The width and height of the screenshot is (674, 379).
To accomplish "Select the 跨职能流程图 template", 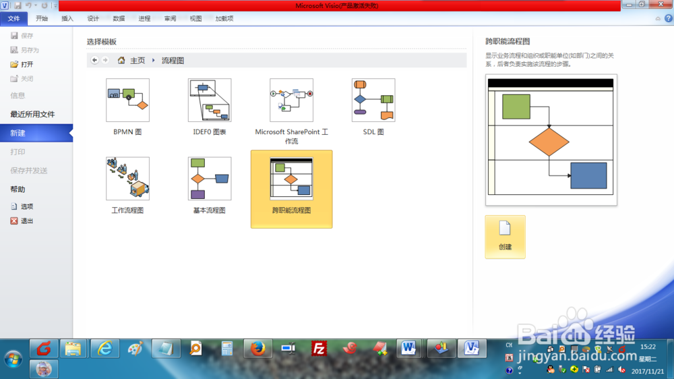I will [x=291, y=189].
